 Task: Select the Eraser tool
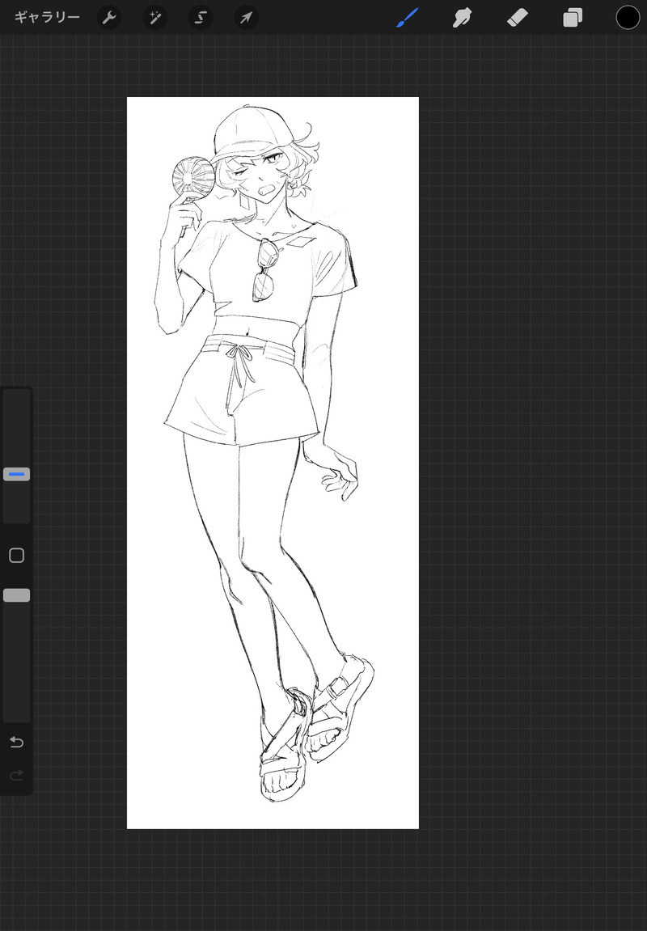pyautogui.click(x=517, y=18)
